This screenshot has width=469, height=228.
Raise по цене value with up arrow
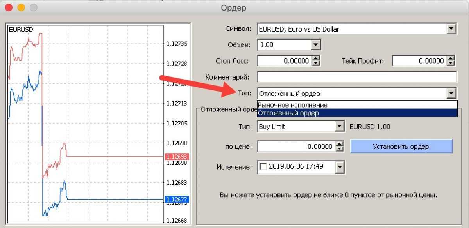click(x=340, y=144)
